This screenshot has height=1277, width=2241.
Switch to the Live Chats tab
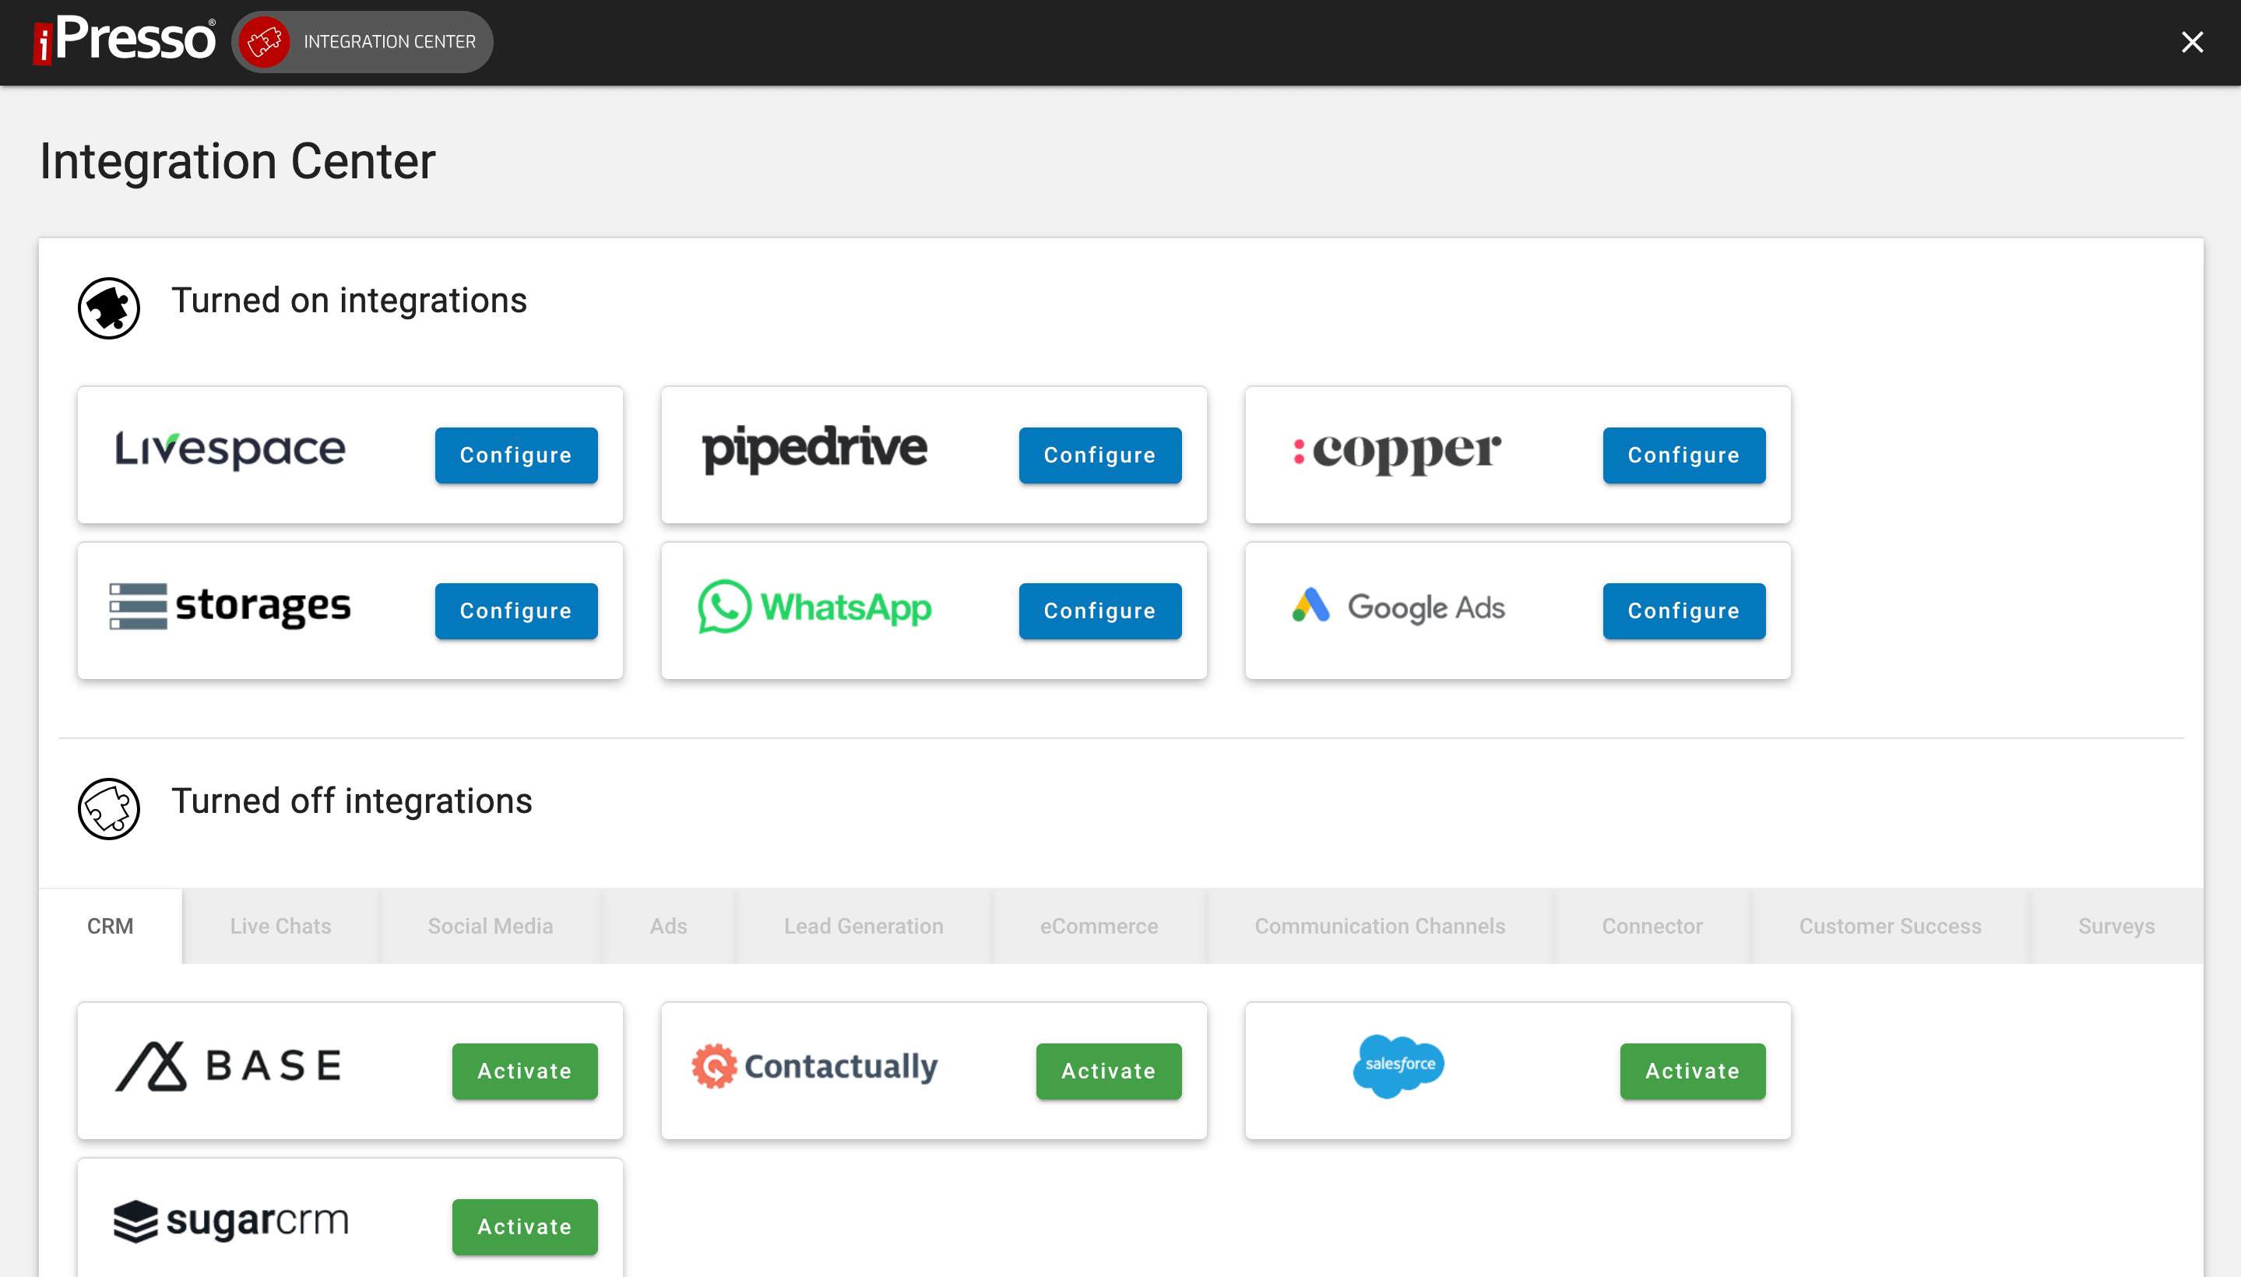point(280,925)
